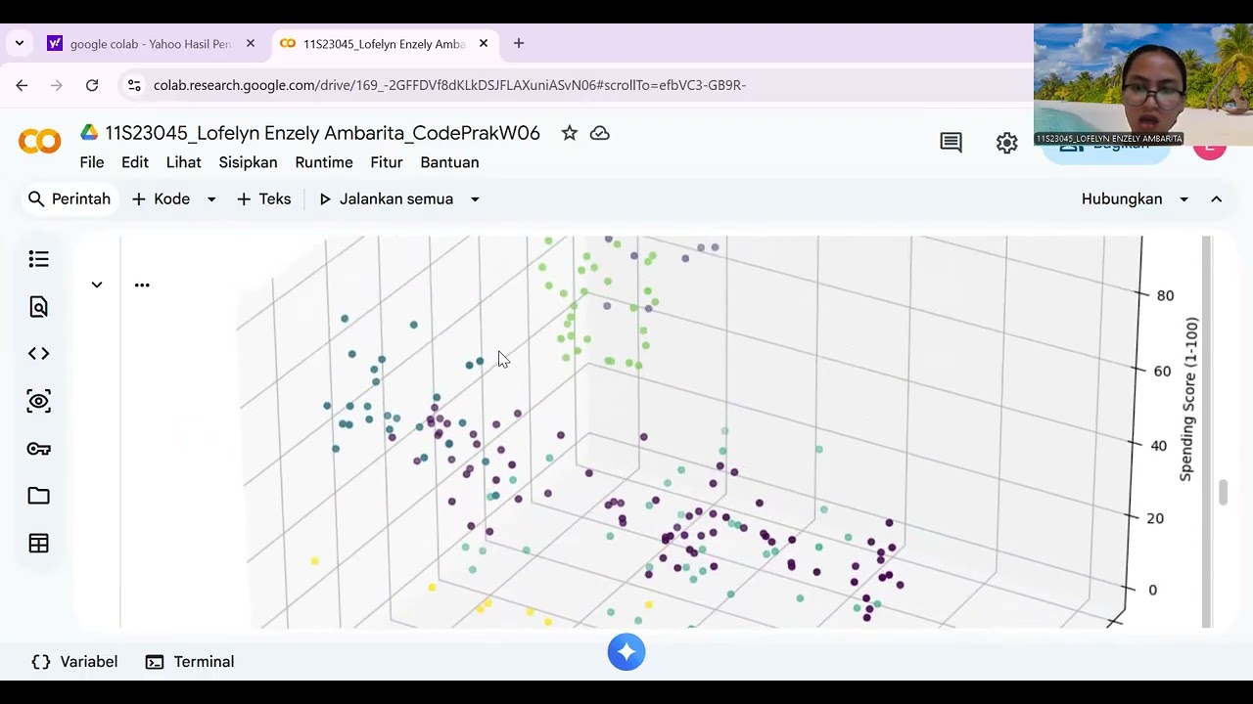The image size is (1253, 704).
Task: View site information icon in address bar
Action: [x=134, y=85]
